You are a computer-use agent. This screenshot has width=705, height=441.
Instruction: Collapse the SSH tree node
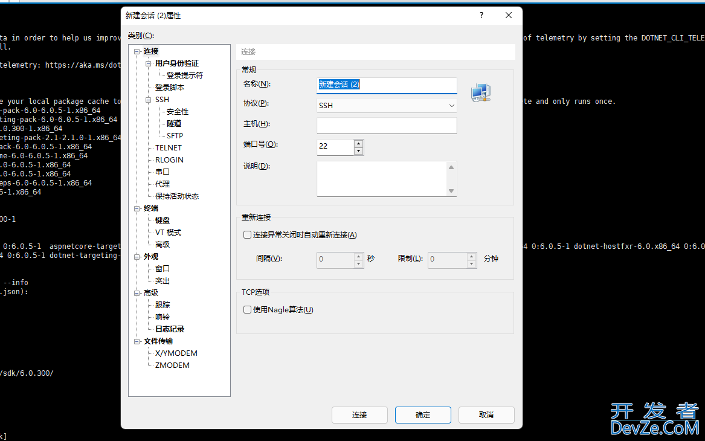tap(148, 100)
